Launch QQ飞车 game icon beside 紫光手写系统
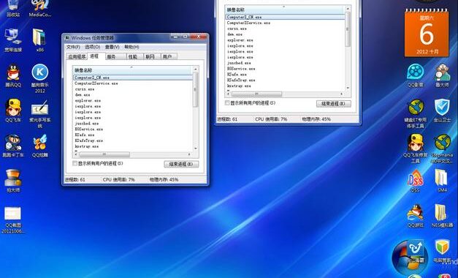The height and width of the screenshot is (278, 458). (13, 110)
